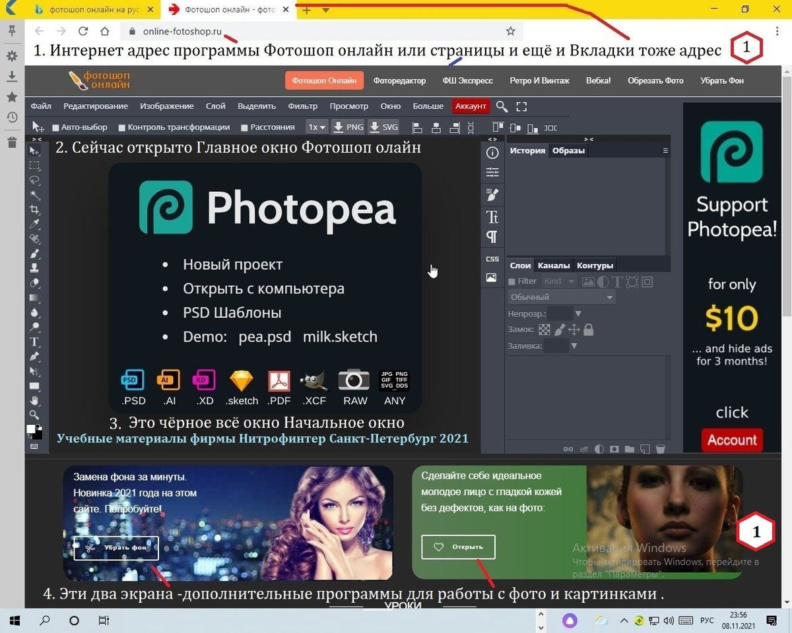This screenshot has height=633, width=792.
Task: Open the browser tab list arrow
Action: coord(326,10)
